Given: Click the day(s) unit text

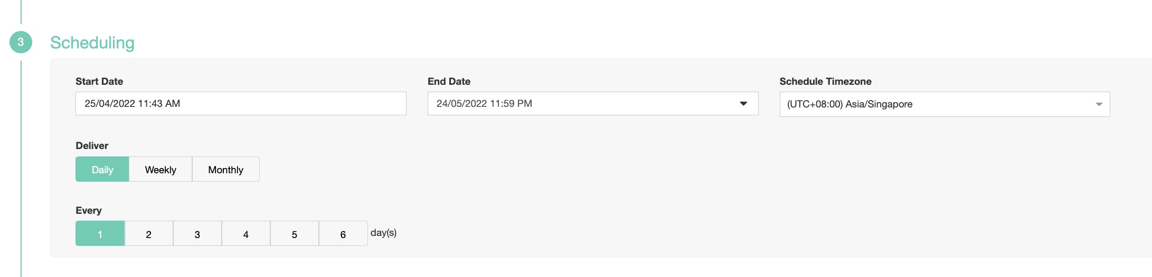Looking at the screenshot, I should (x=383, y=233).
